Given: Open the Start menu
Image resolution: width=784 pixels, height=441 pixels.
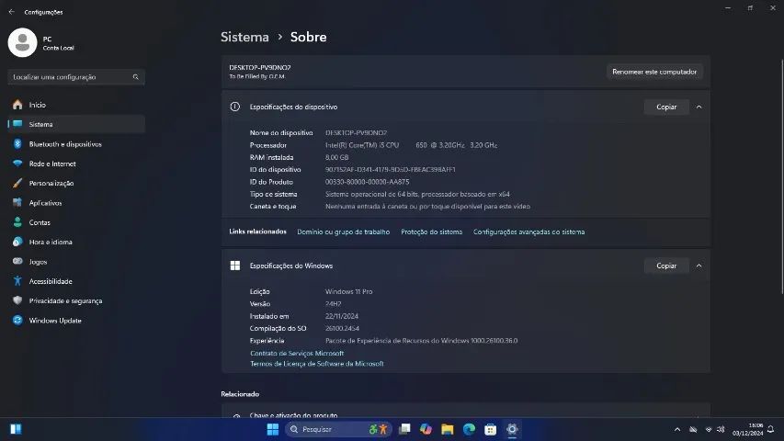Looking at the screenshot, I should (x=273, y=429).
